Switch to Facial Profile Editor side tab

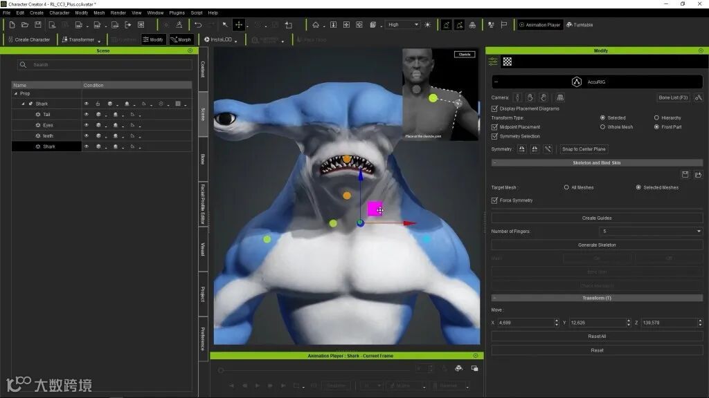tap(203, 204)
